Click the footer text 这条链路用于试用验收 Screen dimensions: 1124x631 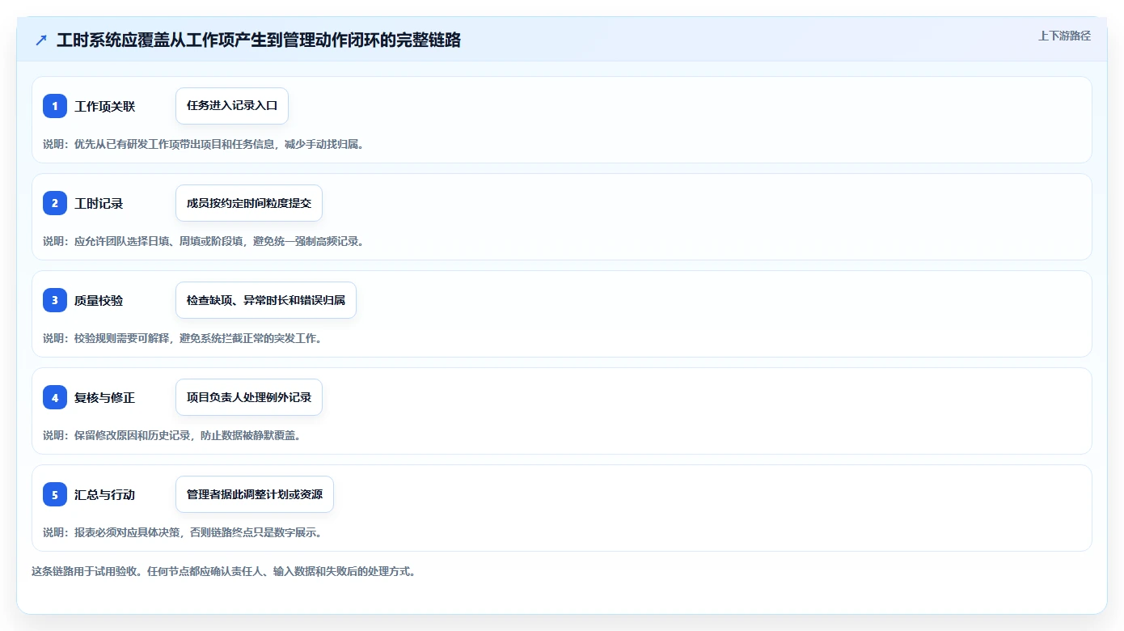224,571
